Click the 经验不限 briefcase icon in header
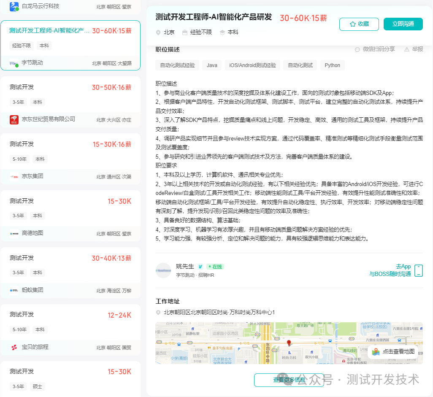 coord(185,32)
